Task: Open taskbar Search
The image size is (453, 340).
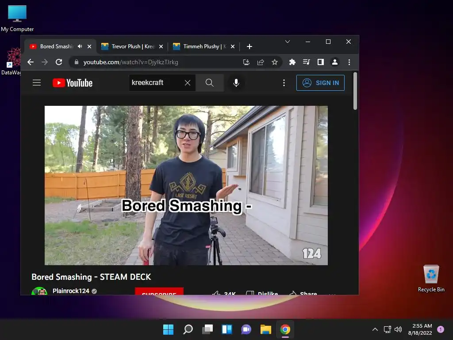Action: coord(188,329)
